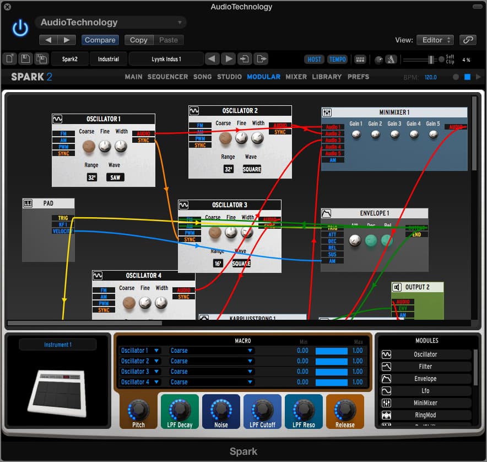Image resolution: width=487 pixels, height=462 pixels.
Task: Click the Oscillator module icon in Modules list
Action: 386,354
